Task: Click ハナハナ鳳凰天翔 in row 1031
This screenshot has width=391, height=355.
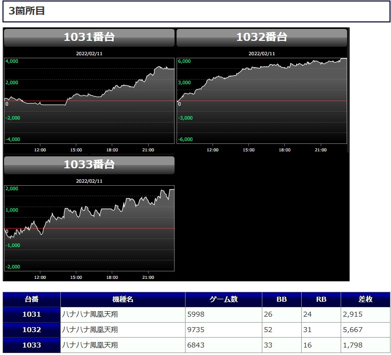Action: click(90, 315)
